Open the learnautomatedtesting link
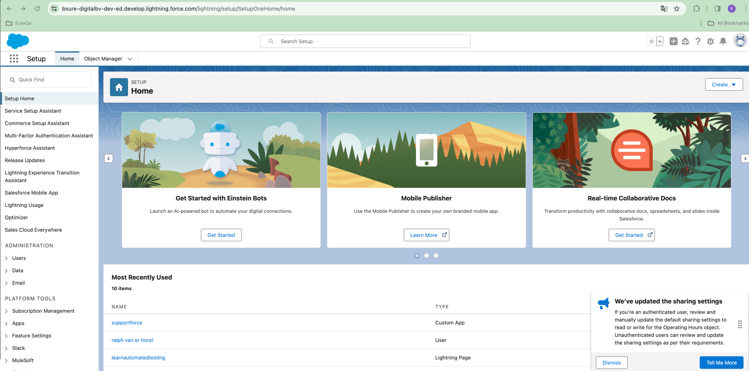The width and height of the screenshot is (749, 371). [138, 358]
